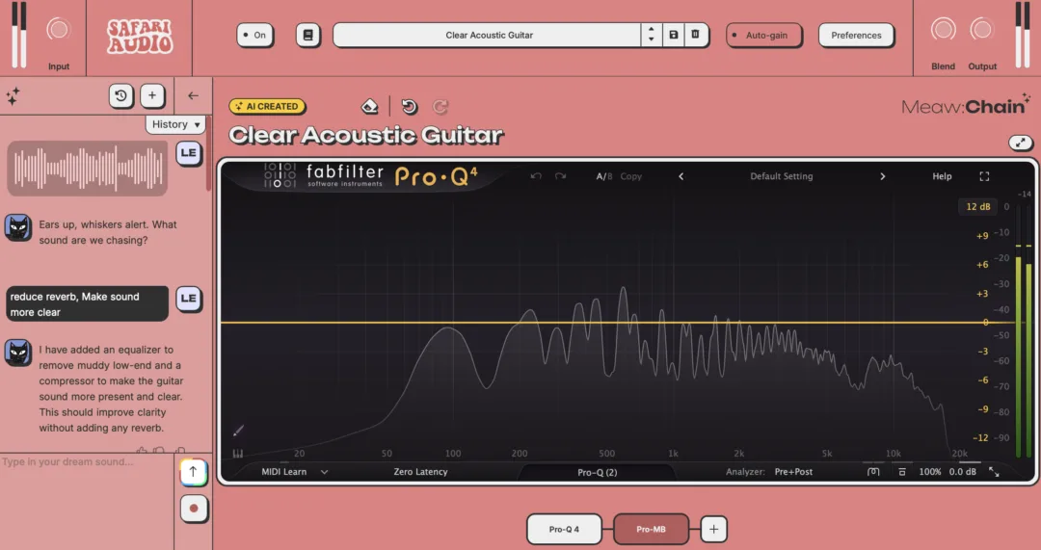The height and width of the screenshot is (550, 1041).
Task: Redo in Pro-Q 4
Action: click(560, 176)
